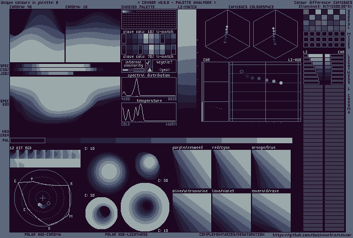
Task: Click the JS0% side label
Action: (5, 74)
